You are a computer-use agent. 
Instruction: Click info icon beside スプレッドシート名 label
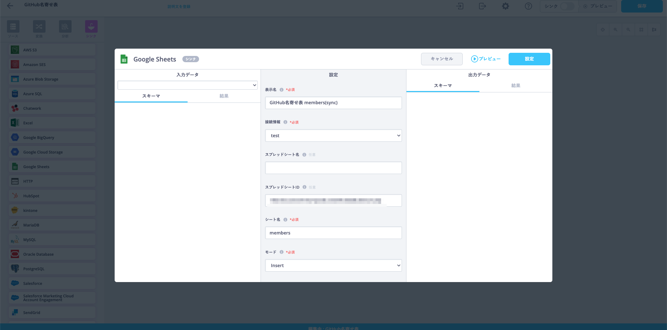[x=304, y=155]
